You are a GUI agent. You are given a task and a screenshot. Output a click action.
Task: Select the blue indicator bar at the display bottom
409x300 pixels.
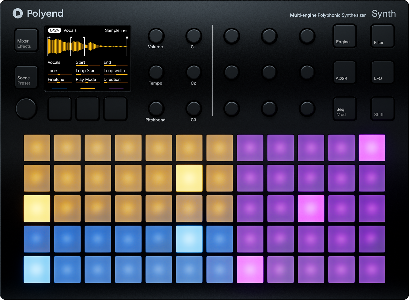coord(60,89)
